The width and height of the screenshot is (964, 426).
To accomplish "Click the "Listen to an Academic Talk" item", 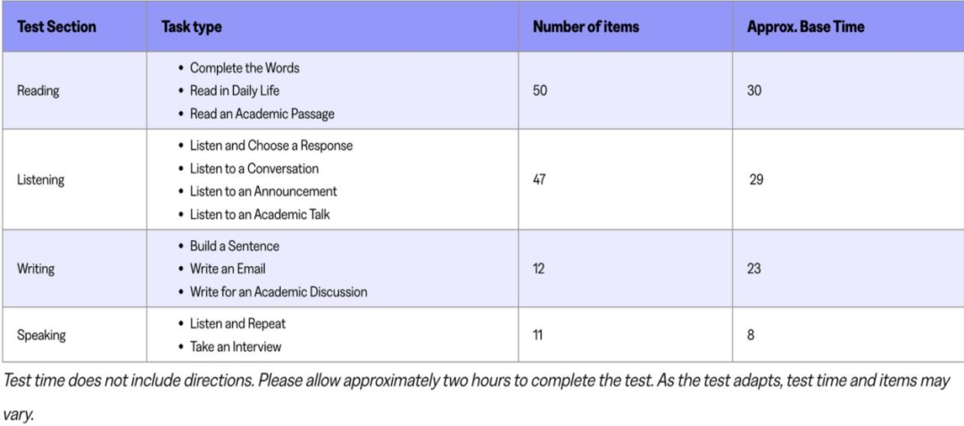I will coord(261,214).
